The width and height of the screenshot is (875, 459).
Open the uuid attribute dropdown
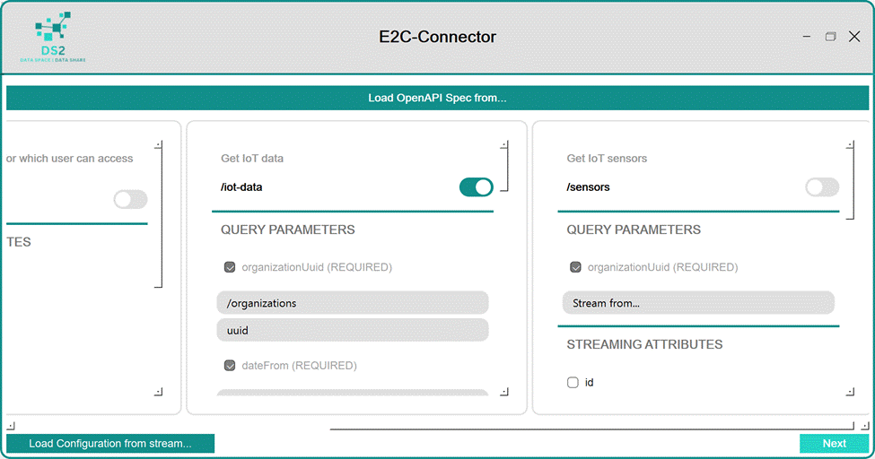(x=352, y=330)
